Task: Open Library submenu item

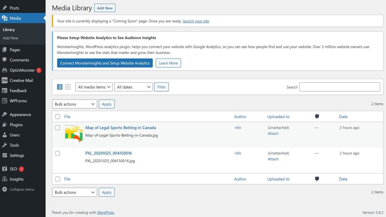Action: [x=9, y=30]
